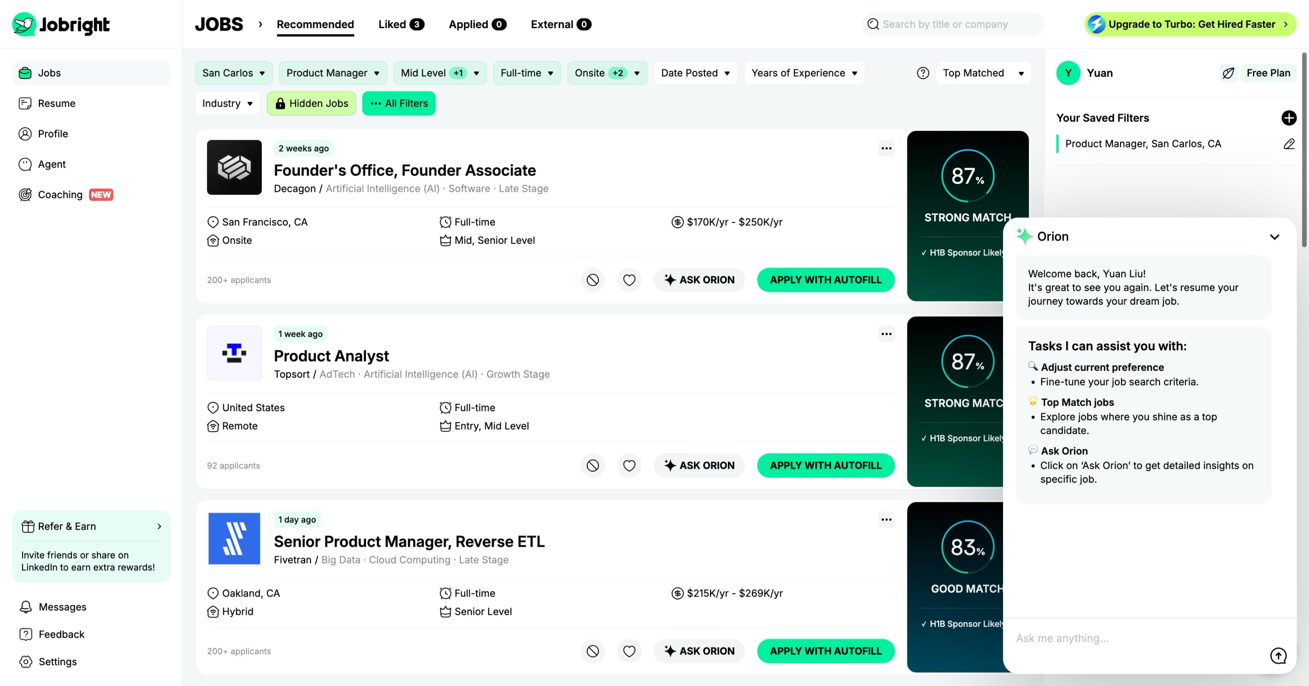Viewport: 1309px width, 686px height.
Task: Open Senior Product Manager, Reverse ETL listing
Action: tap(409, 542)
